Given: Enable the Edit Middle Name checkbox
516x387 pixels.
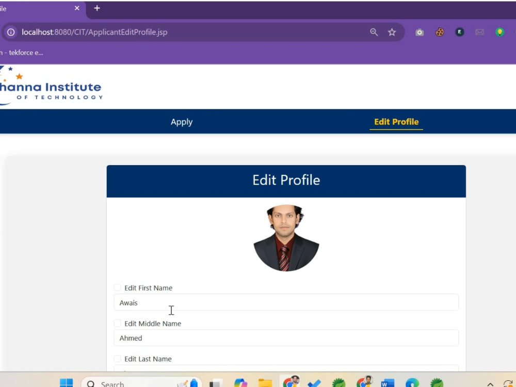Looking at the screenshot, I should pyautogui.click(x=118, y=323).
